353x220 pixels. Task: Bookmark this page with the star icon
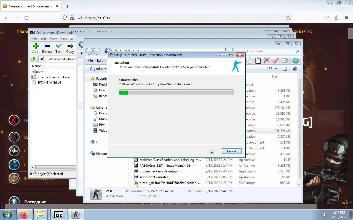(288, 18)
